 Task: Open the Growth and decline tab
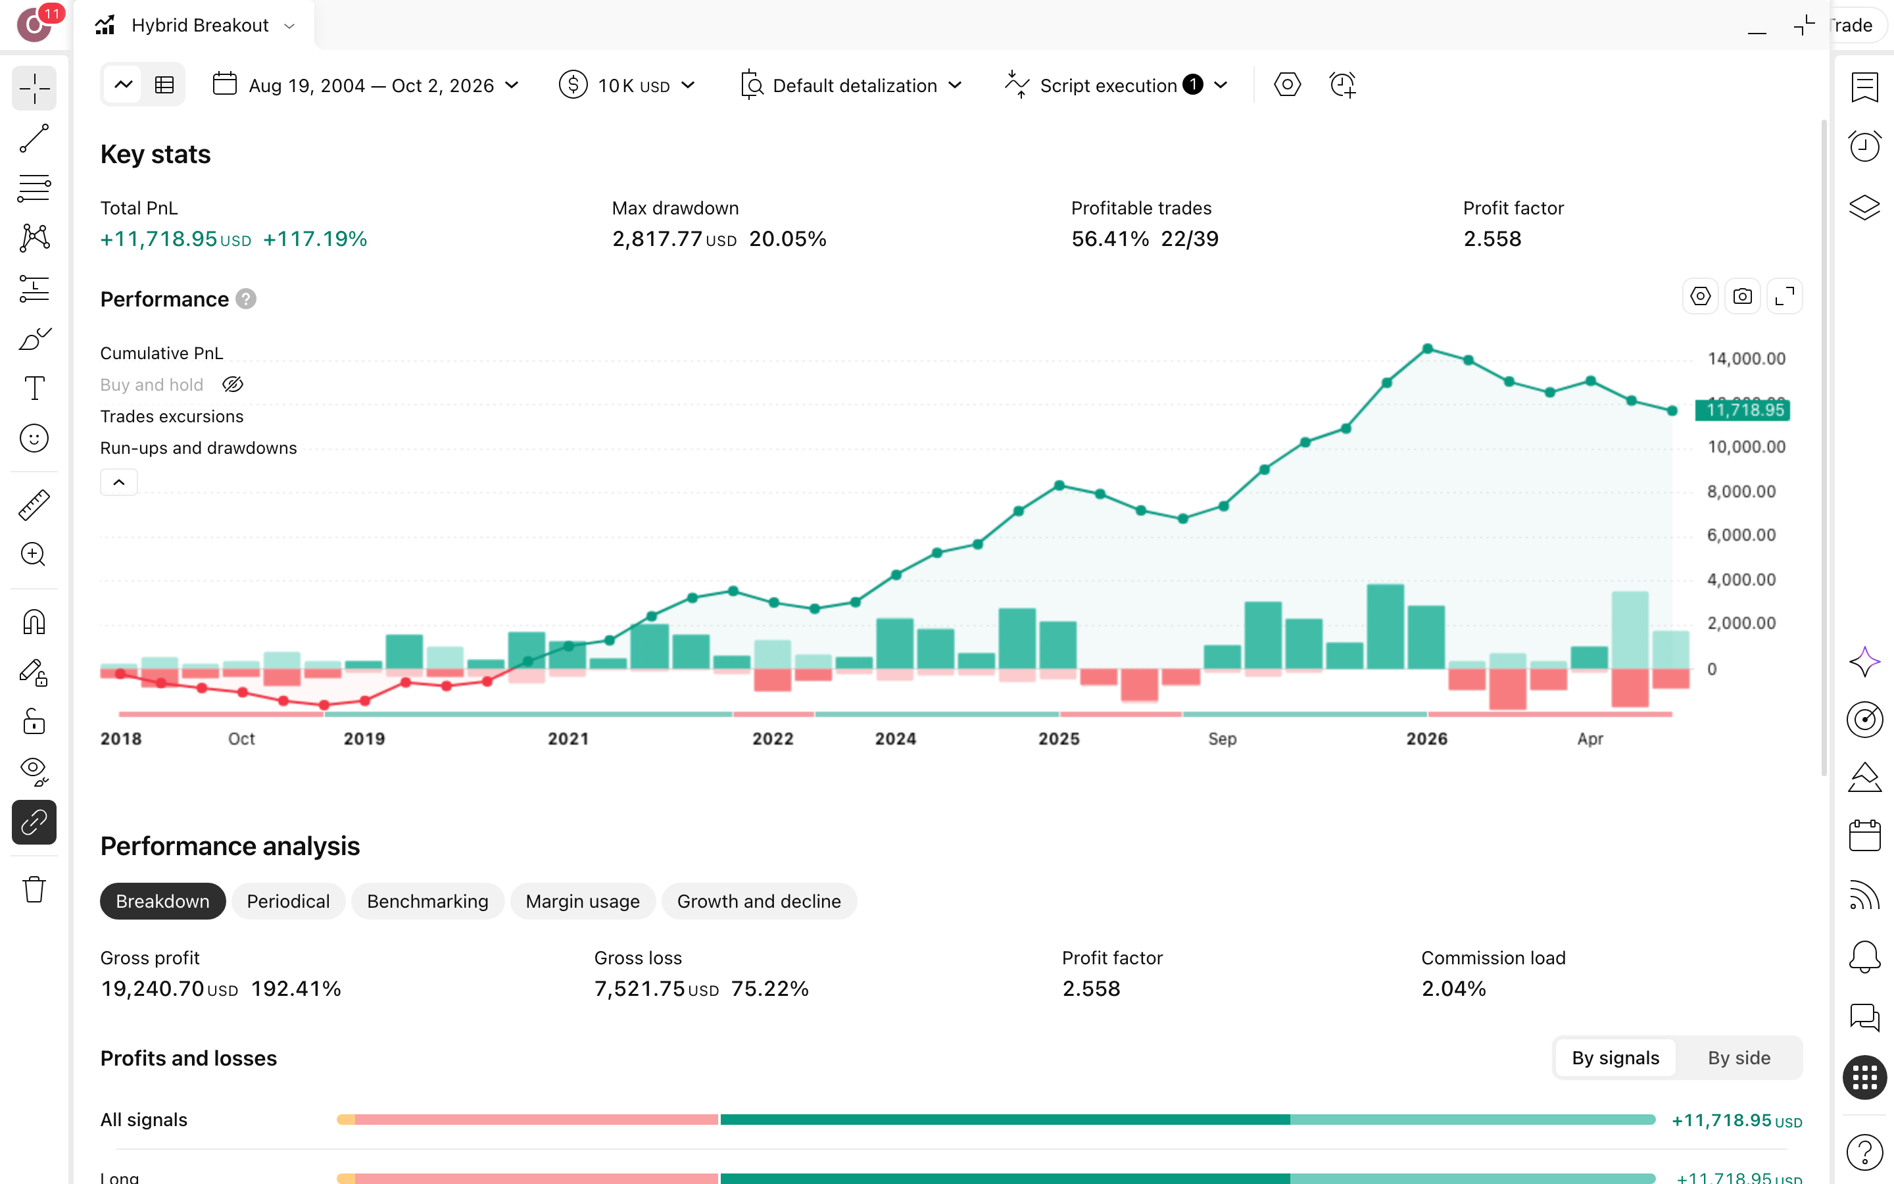click(759, 901)
